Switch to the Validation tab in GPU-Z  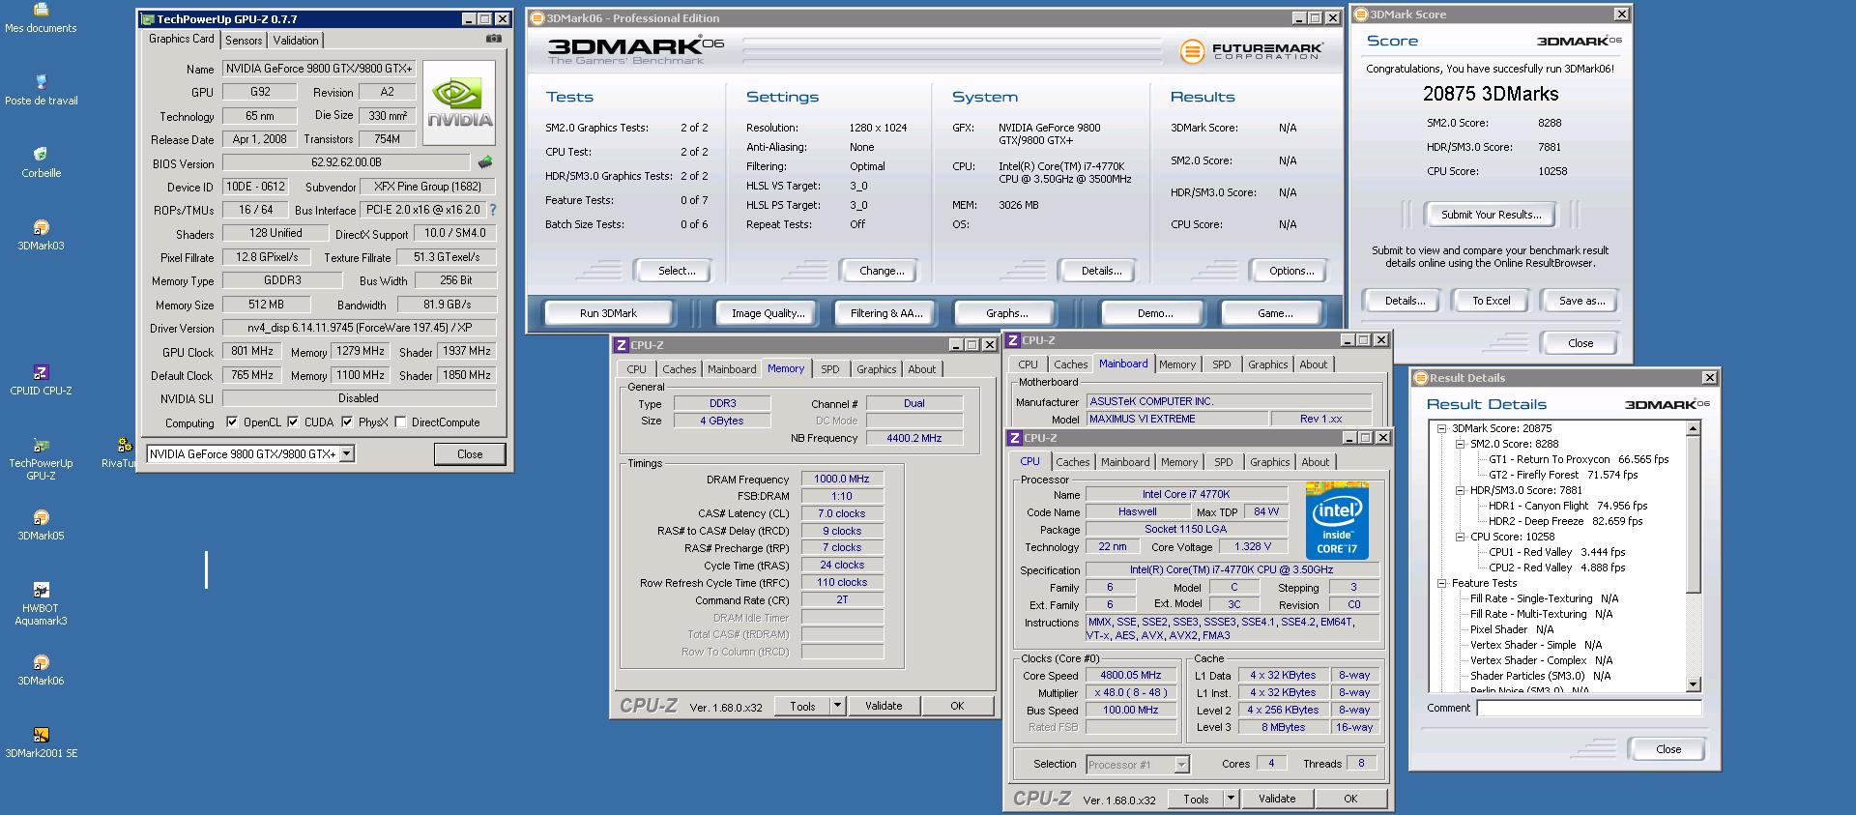pyautogui.click(x=296, y=41)
